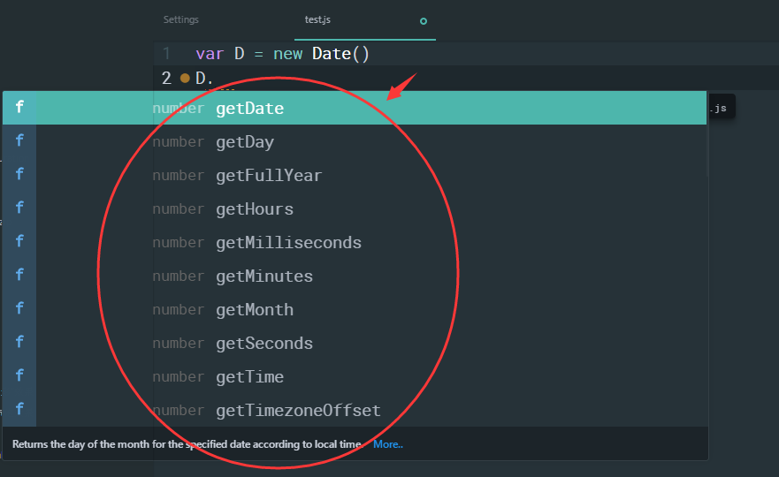
Task: Click function icon beside getFullYear
Action: [x=19, y=175]
